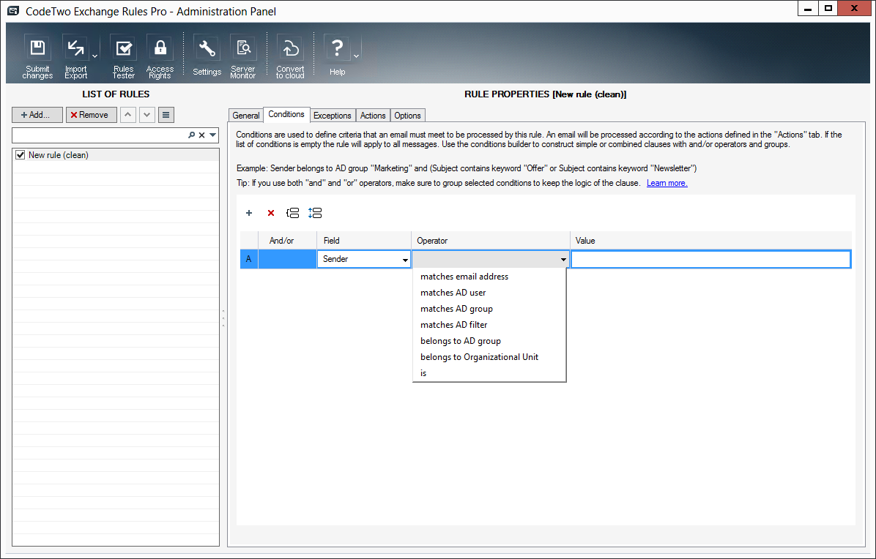The width and height of the screenshot is (876, 559).
Task: Follow the Learn more link
Action: click(x=667, y=183)
